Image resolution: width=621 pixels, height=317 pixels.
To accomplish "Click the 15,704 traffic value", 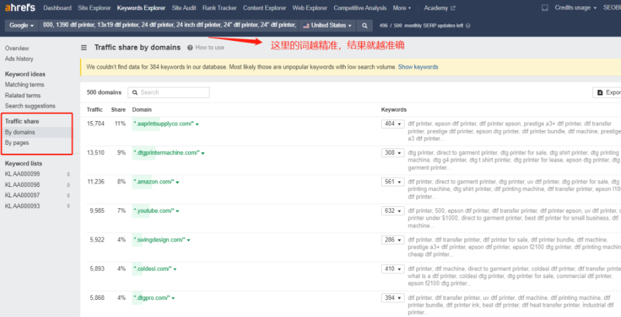I will [95, 124].
